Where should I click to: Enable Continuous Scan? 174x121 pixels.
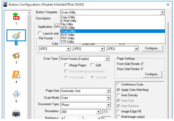[118, 84]
